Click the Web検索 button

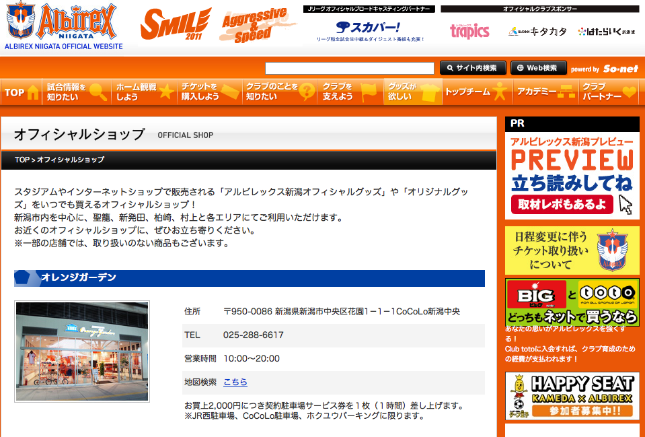tap(539, 68)
